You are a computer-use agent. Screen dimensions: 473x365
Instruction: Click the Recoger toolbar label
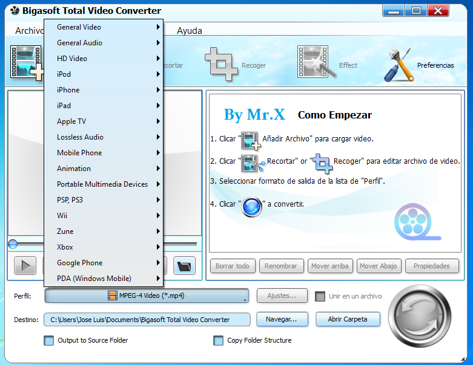point(254,65)
